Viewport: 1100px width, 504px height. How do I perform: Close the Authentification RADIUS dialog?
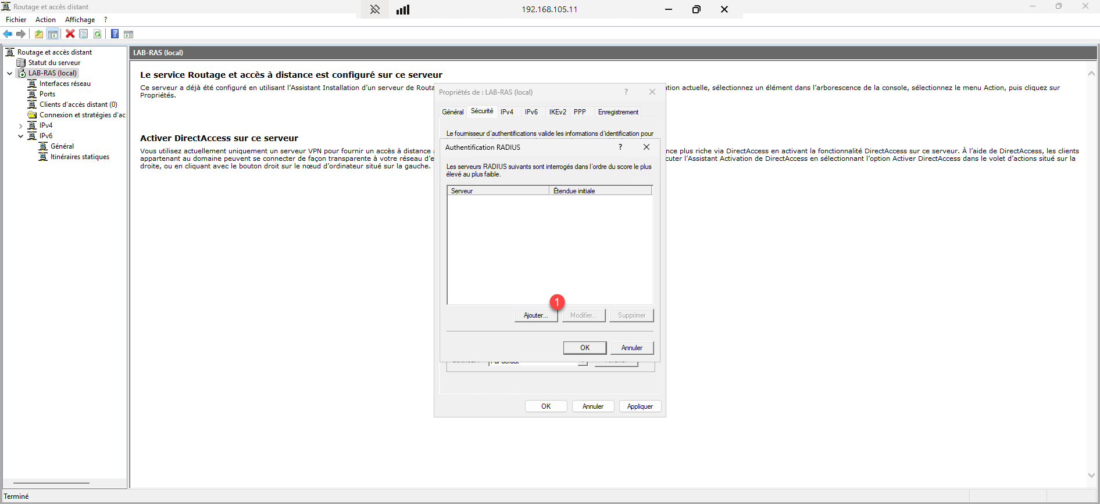click(647, 147)
